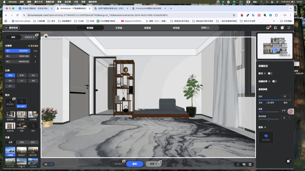Click the rightmost icon in bottom bar
The width and height of the screenshot is (305, 171).
[250, 164]
